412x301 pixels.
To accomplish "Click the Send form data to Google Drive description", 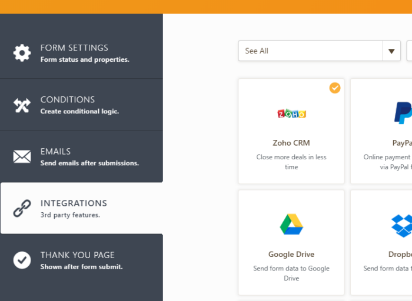I will tap(291, 273).
